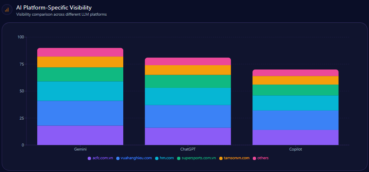Click the pink others segment on Gemini bar
Viewport: 369px width, 172px height.
tap(80, 52)
